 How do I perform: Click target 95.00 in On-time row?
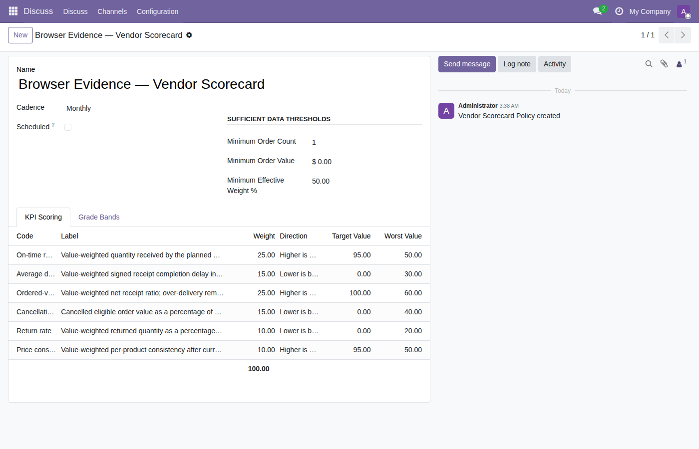[x=362, y=255]
